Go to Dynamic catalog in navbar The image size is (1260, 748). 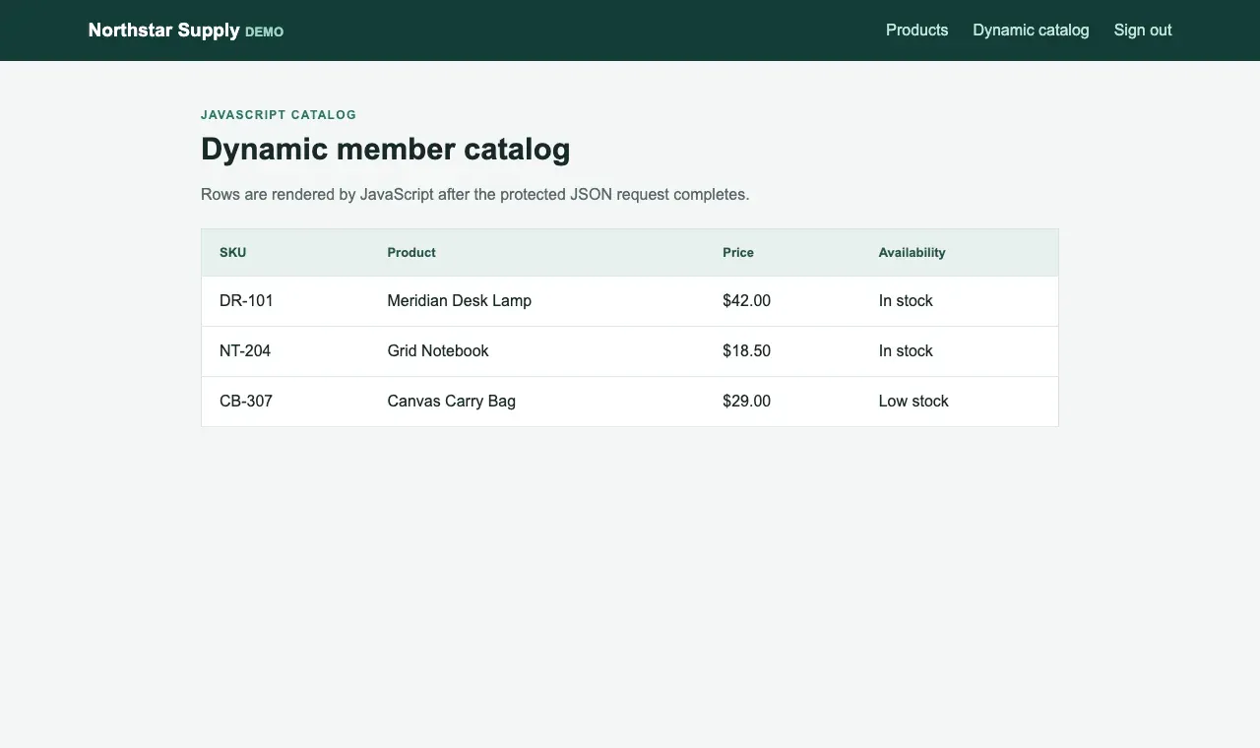click(x=1031, y=31)
